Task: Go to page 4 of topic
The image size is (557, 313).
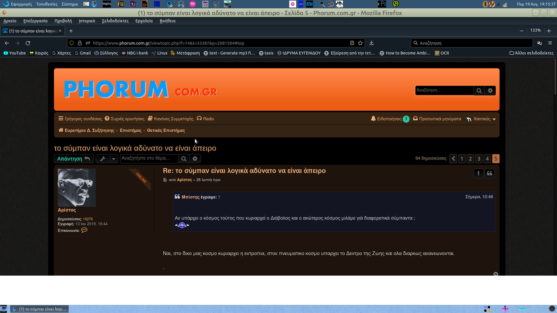Action: coord(487,159)
